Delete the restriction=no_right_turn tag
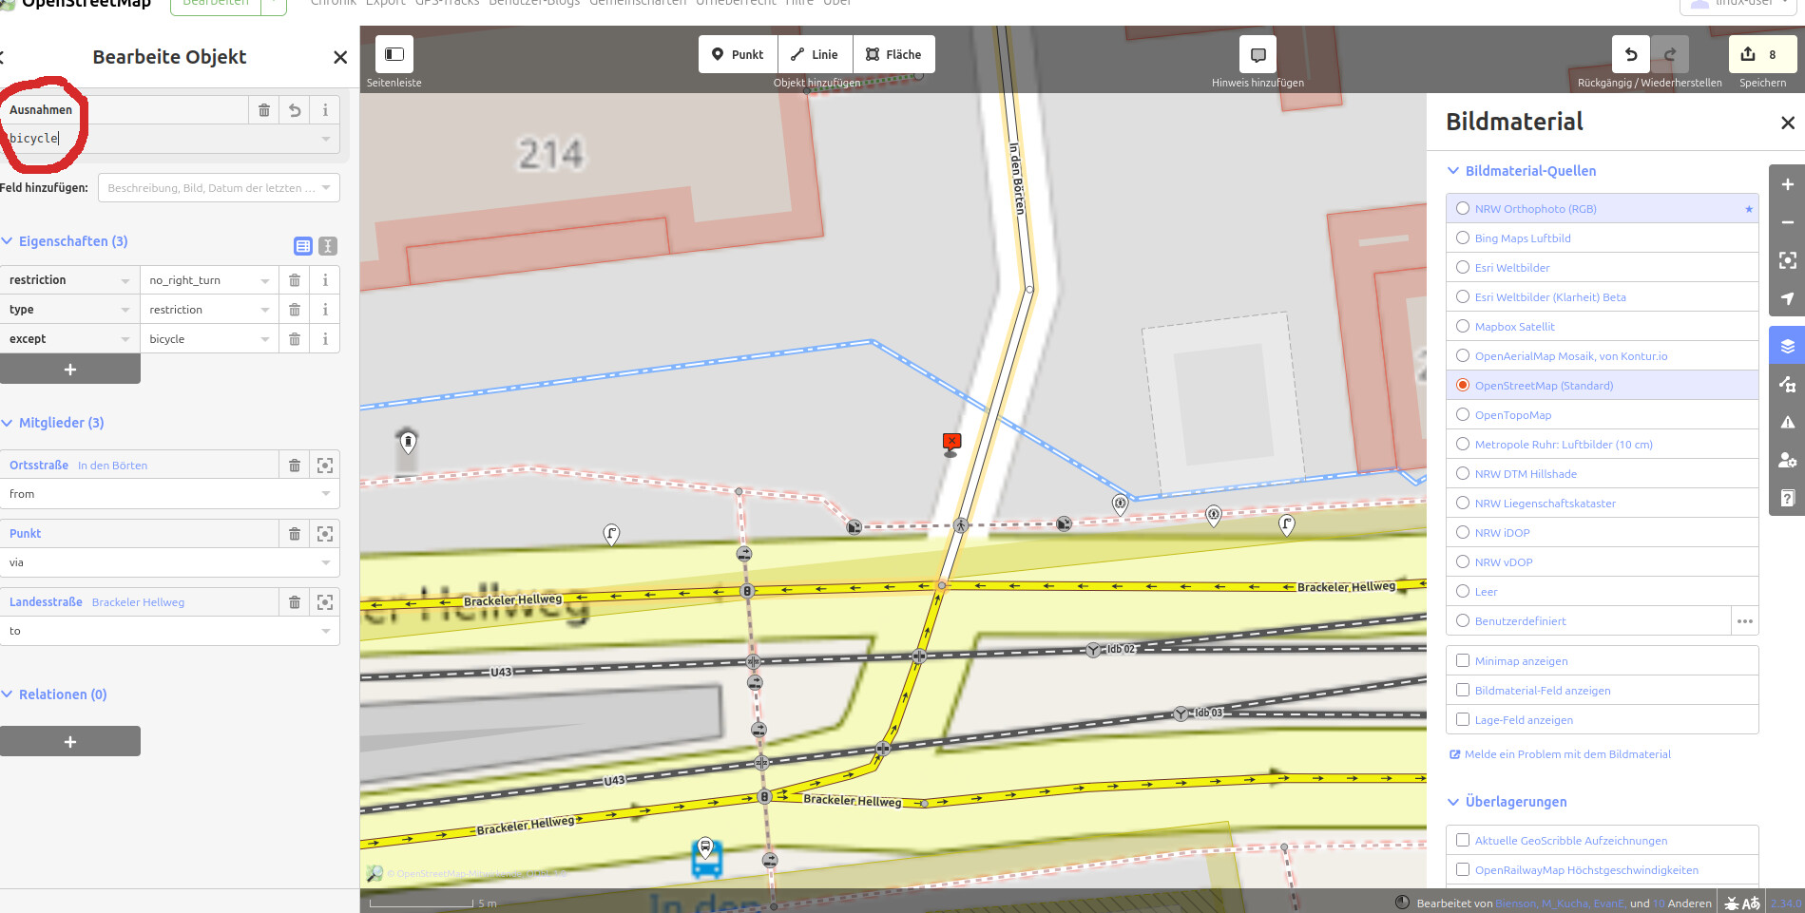 (x=295, y=280)
